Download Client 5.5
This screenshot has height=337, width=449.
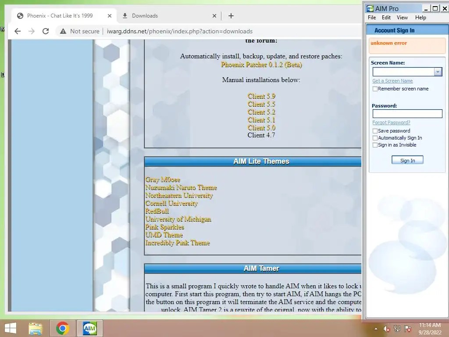tap(261, 104)
